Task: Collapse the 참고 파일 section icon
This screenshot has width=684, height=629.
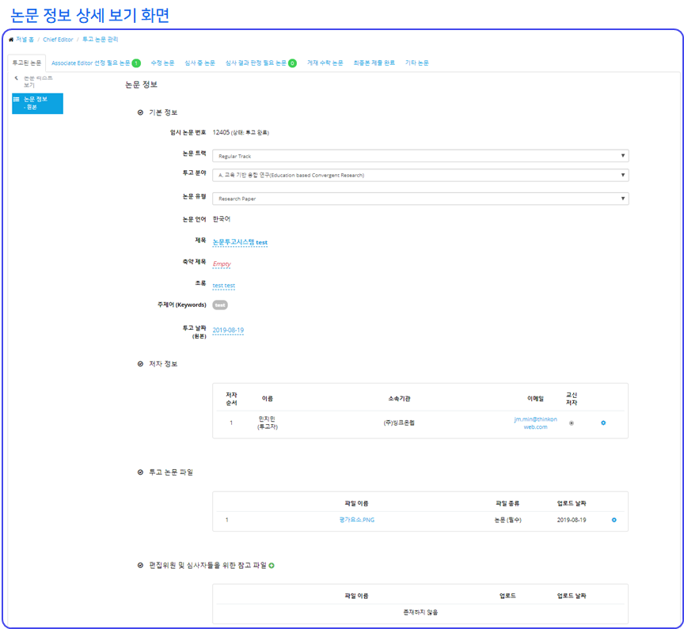Action: tap(140, 566)
